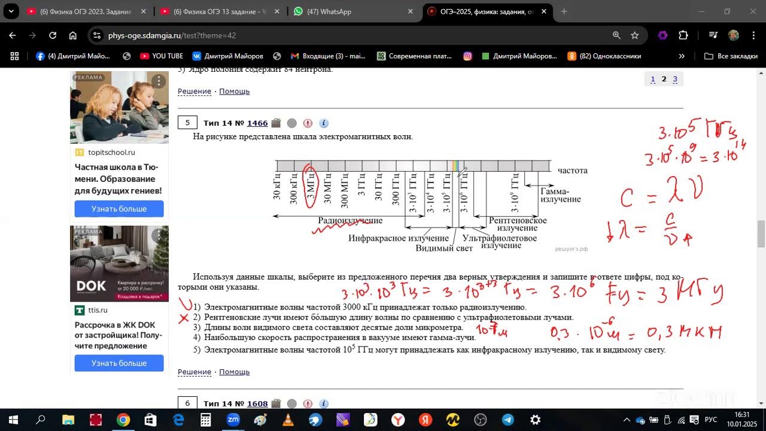The height and width of the screenshot is (431, 766).
Task: Click the gray circle icon of task 1466
Action: coord(291,123)
